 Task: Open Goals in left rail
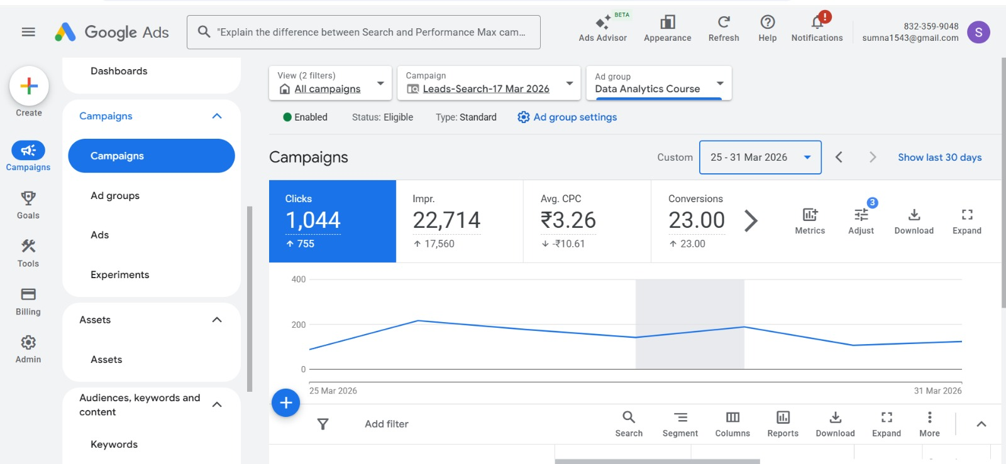(x=28, y=205)
